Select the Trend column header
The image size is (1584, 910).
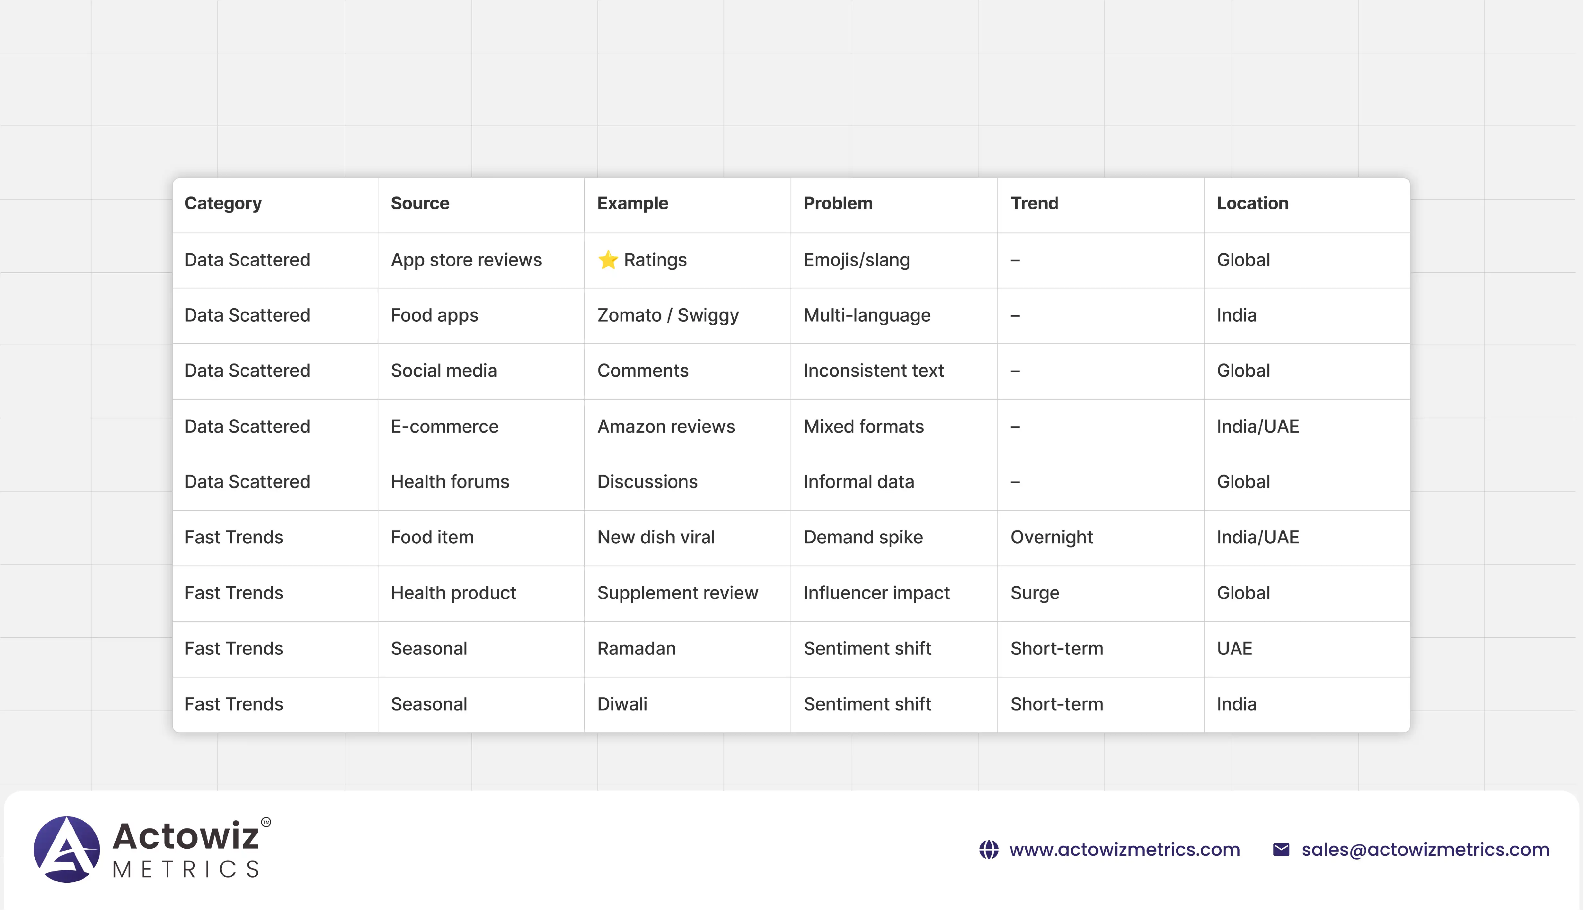click(1034, 203)
